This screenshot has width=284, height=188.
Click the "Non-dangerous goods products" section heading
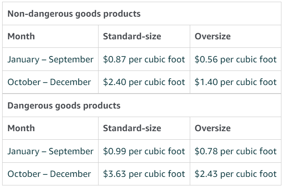tap(74, 14)
